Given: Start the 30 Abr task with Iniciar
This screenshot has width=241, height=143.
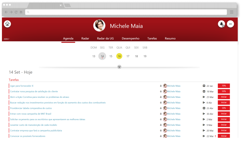Looking at the screenshot, I should tap(224, 114).
